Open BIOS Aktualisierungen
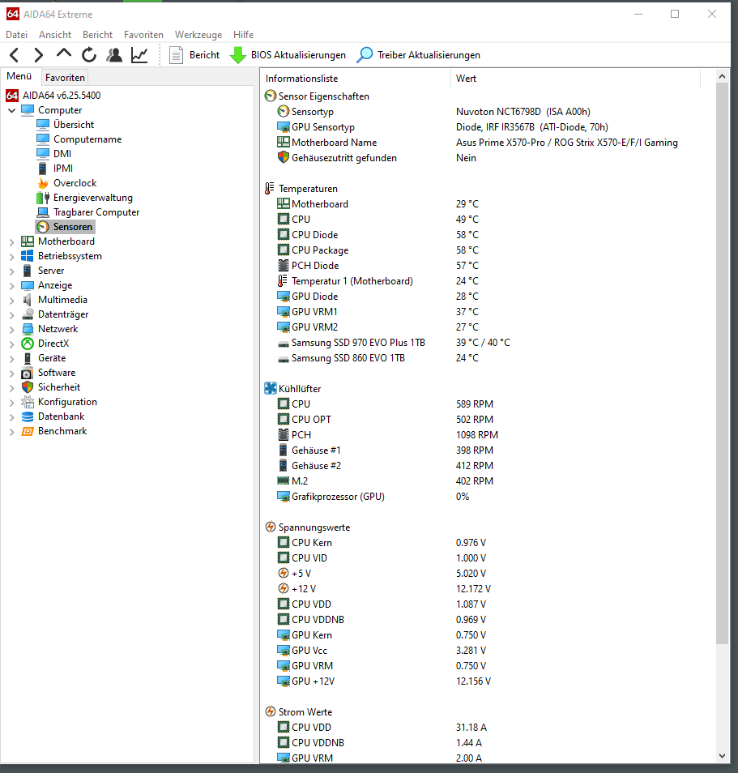 (288, 55)
